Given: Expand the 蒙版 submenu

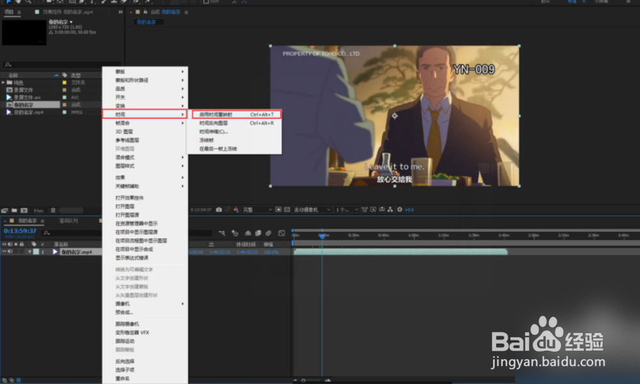Looking at the screenshot, I should [x=145, y=72].
